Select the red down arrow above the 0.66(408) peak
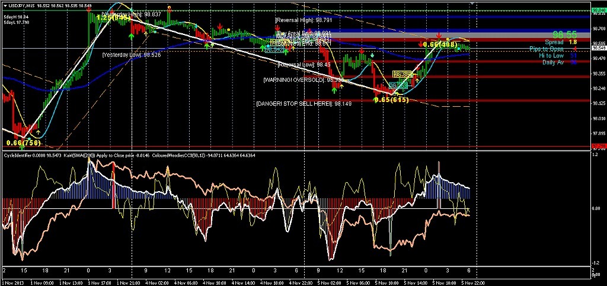Image resolution: width=607 pixels, height=286 pixels. coord(439,36)
